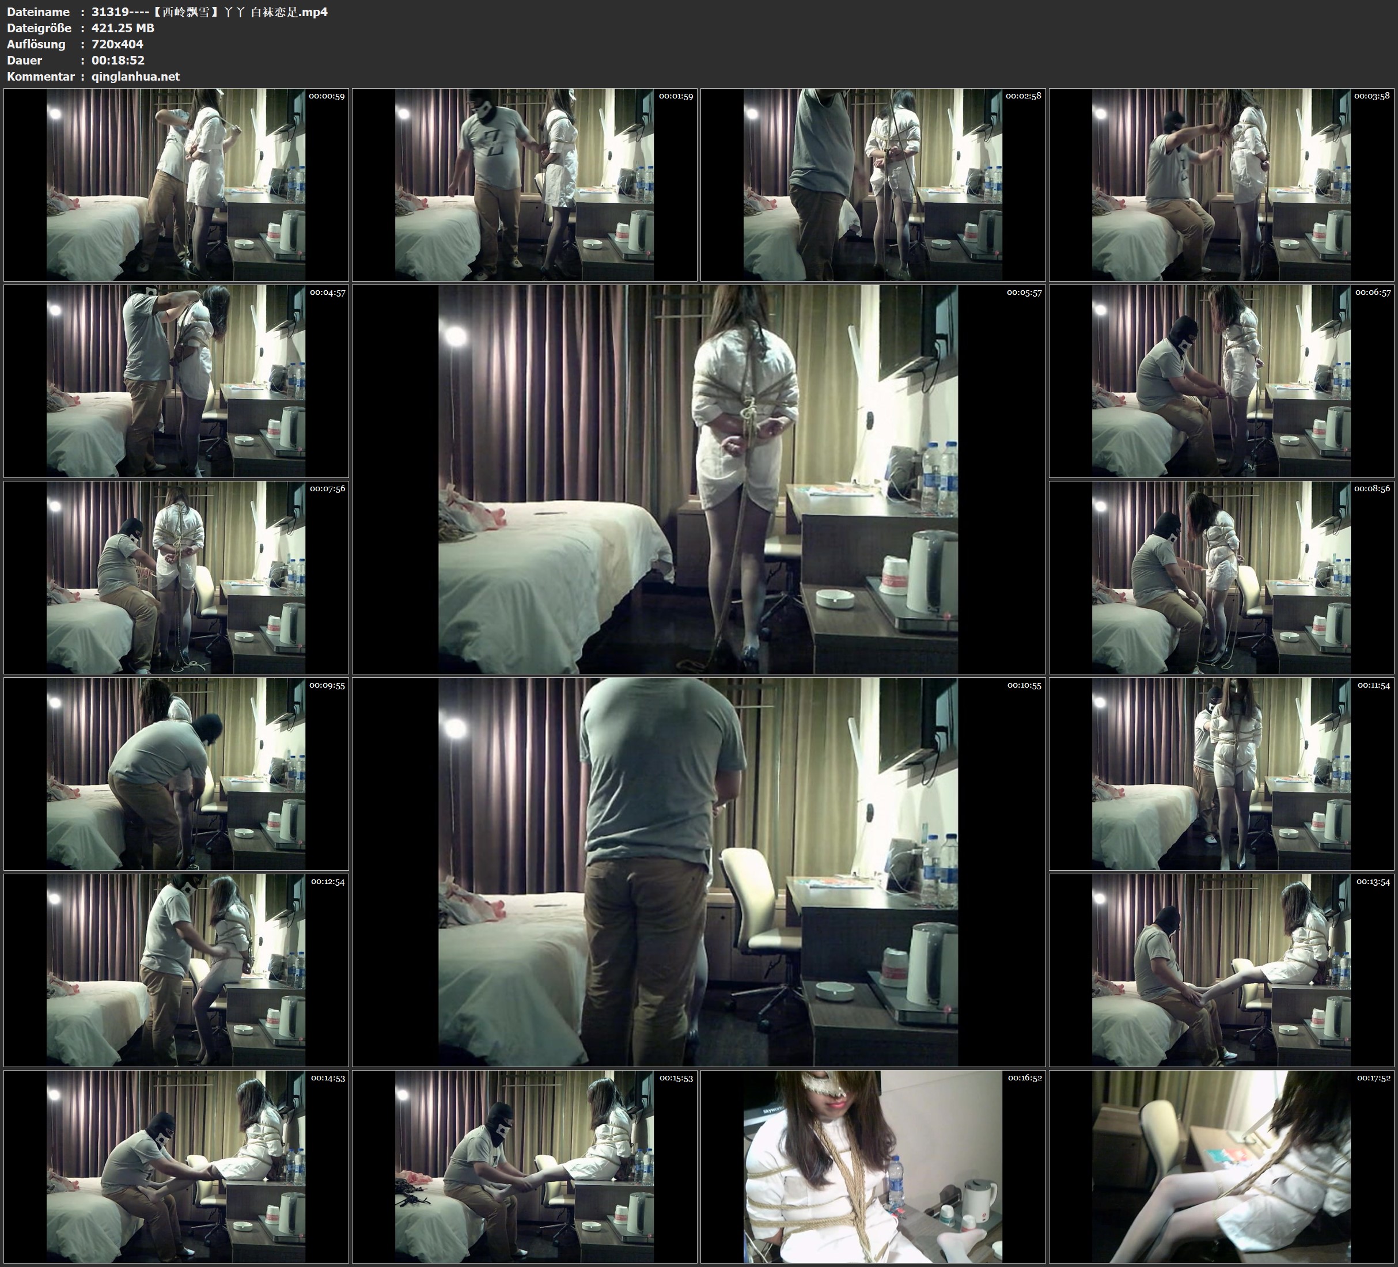The image size is (1398, 1267).
Task: Click the thumbnail at timestamp 00:08:56
Action: (x=1221, y=577)
